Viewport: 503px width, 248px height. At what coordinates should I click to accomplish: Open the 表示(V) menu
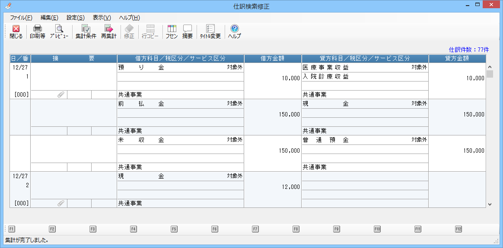(x=102, y=18)
